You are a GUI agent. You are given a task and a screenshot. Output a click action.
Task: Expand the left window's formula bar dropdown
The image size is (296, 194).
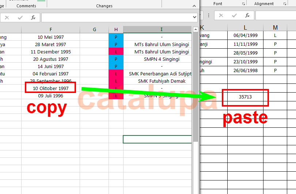pos(194,18)
